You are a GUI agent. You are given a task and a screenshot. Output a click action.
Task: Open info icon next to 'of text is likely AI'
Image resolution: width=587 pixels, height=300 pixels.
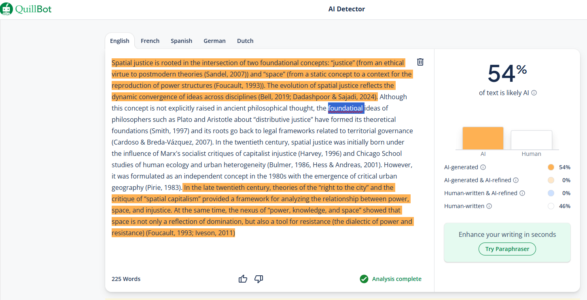(534, 93)
